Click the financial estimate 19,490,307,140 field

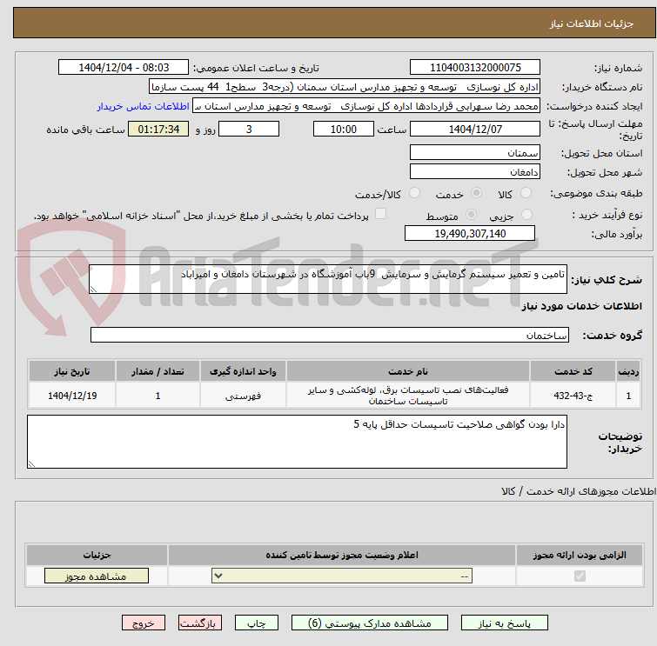click(x=470, y=233)
